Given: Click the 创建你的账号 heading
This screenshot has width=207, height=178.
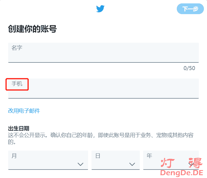Looking at the screenshot, I should pyautogui.click(x=32, y=29).
